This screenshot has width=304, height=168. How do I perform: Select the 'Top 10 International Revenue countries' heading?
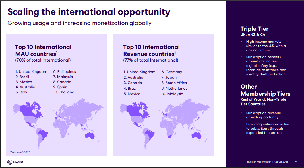point(151,50)
